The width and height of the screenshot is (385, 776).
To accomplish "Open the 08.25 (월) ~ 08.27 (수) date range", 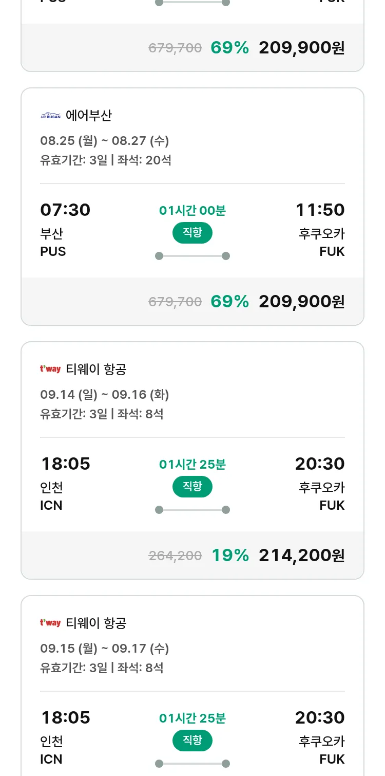I will tap(105, 140).
